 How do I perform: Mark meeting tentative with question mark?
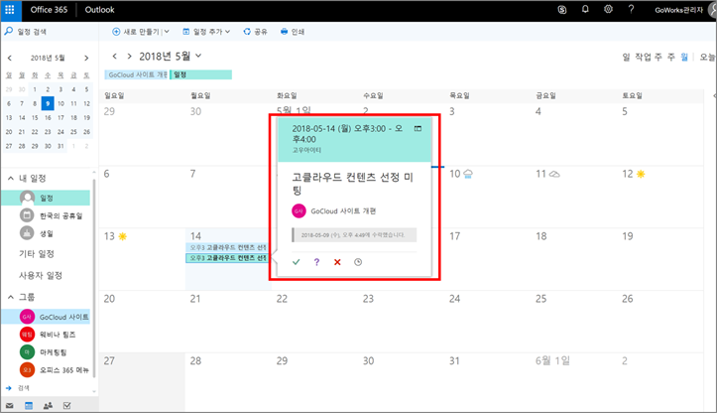coord(316,262)
